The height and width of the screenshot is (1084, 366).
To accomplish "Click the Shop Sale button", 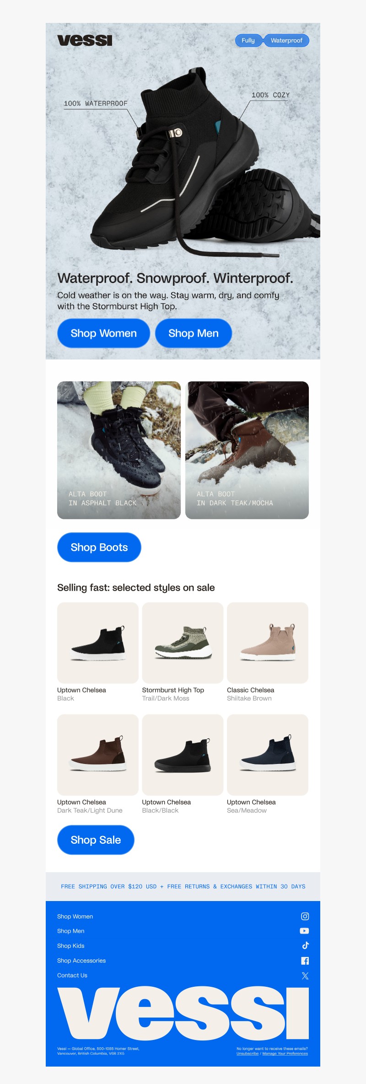I will [95, 840].
